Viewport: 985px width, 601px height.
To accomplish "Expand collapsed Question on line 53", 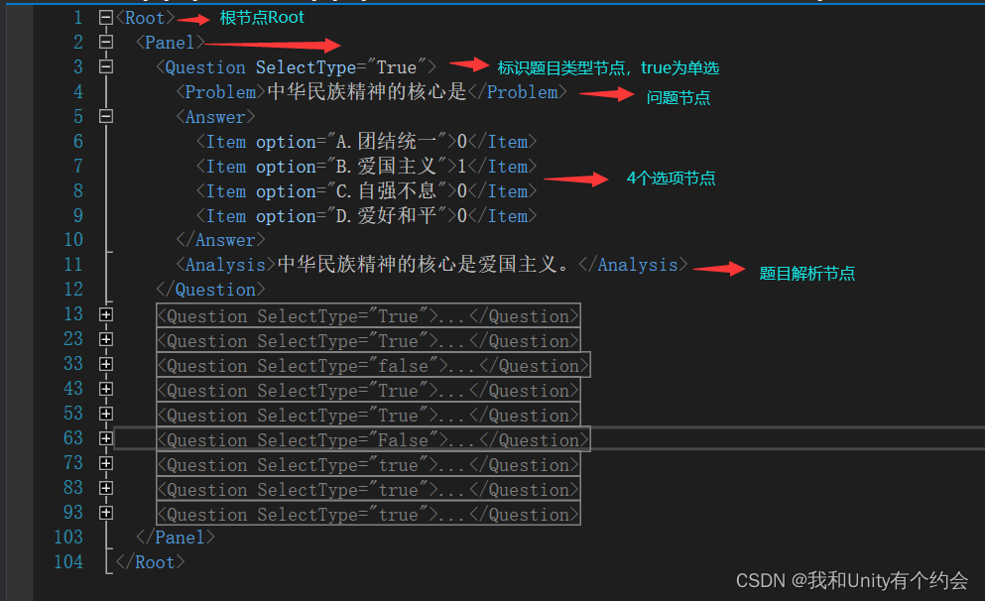I will click(x=106, y=414).
